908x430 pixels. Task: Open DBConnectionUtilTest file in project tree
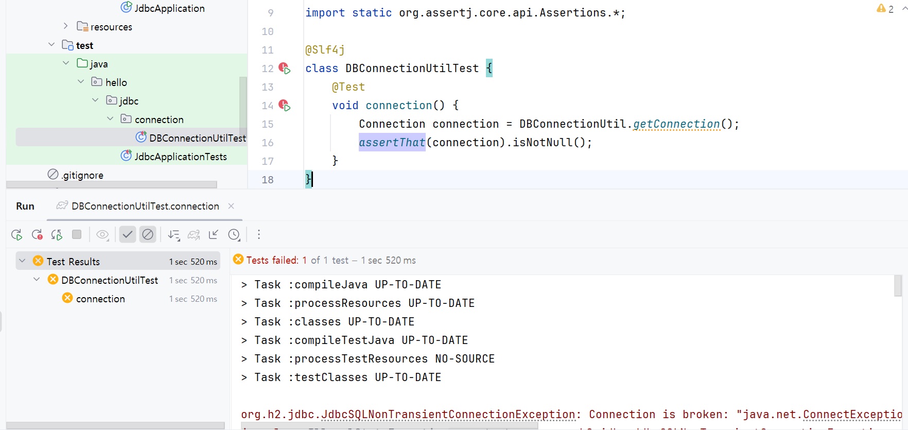[198, 138]
